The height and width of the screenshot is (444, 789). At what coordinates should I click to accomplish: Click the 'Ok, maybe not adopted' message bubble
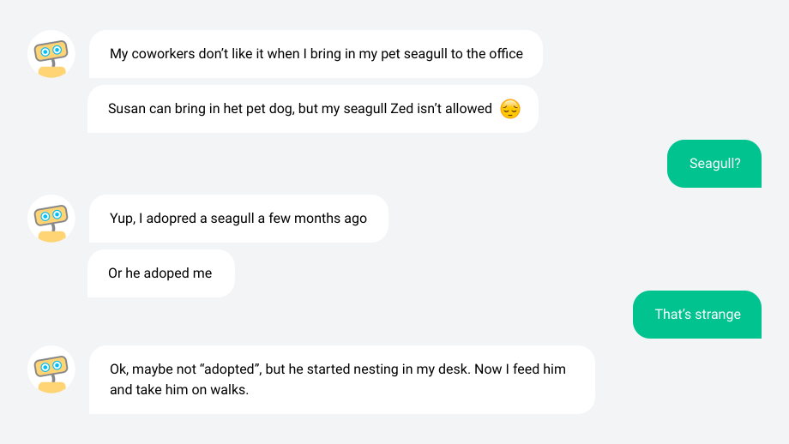341,379
